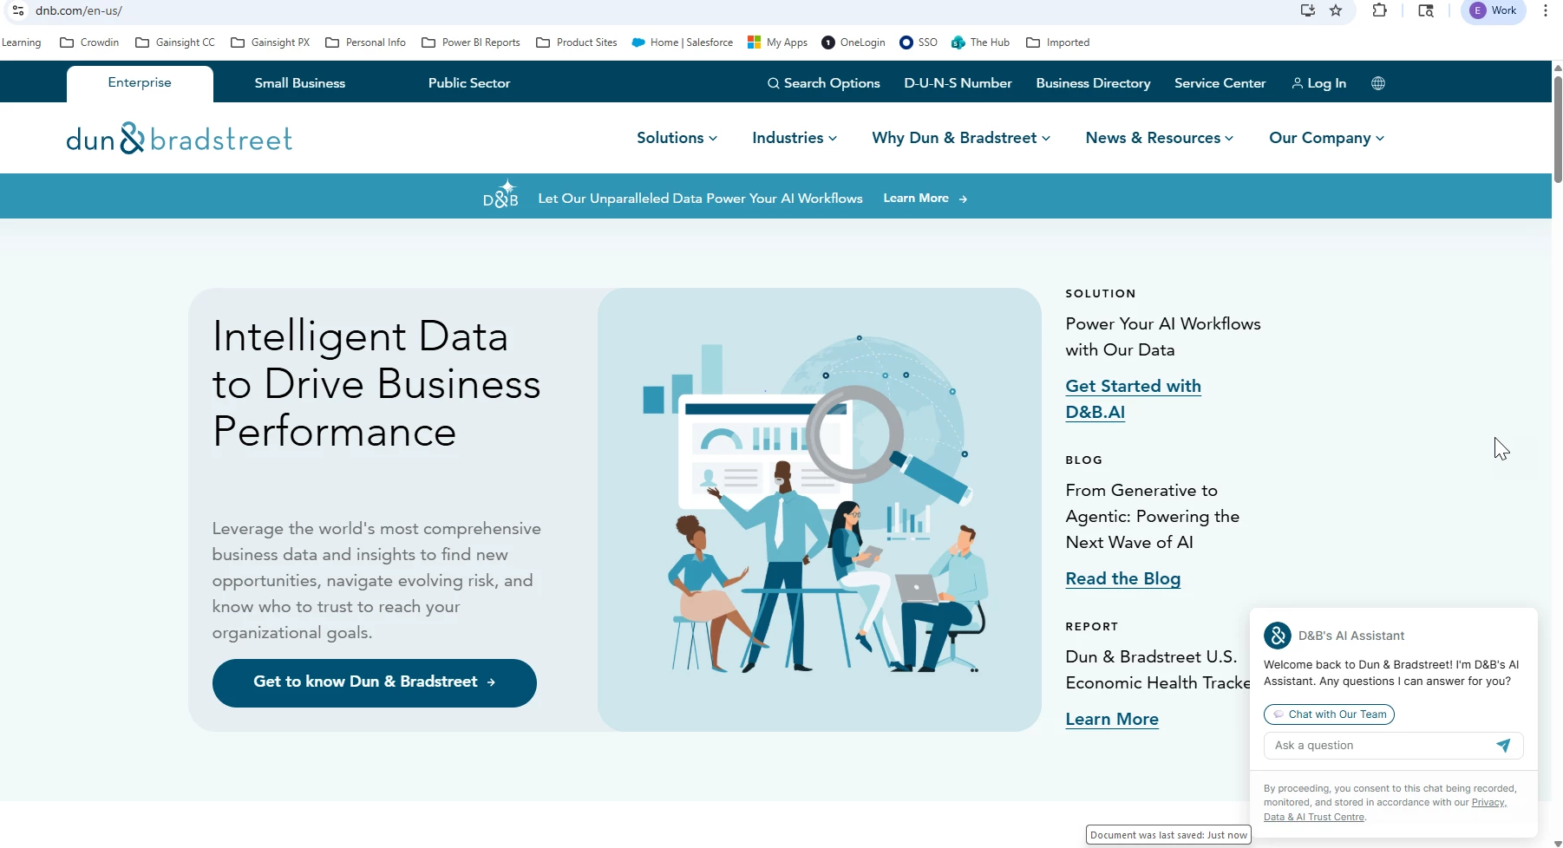Open the Privacy, Data & AI Trust Centre link

pos(1385,810)
